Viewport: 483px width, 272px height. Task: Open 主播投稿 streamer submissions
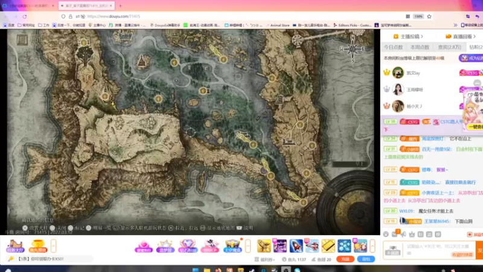tap(408, 36)
